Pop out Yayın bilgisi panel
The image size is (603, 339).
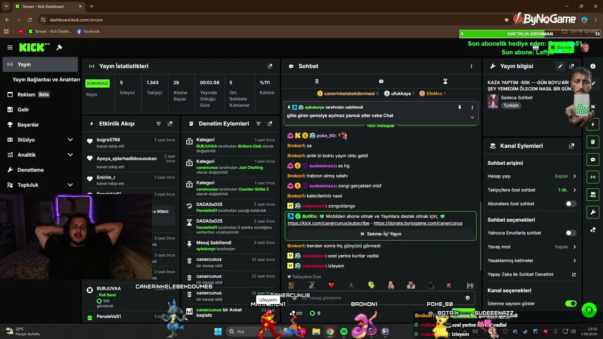(571, 66)
